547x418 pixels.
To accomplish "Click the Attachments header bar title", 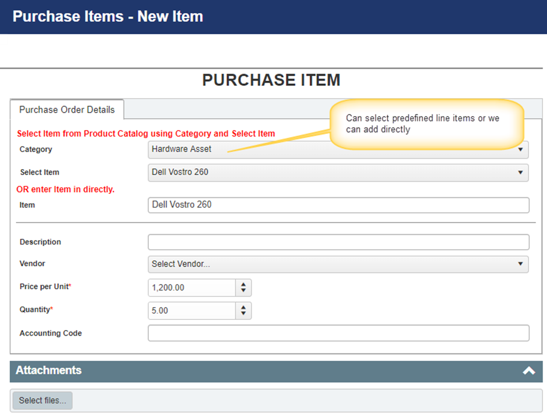I will 49,370.
